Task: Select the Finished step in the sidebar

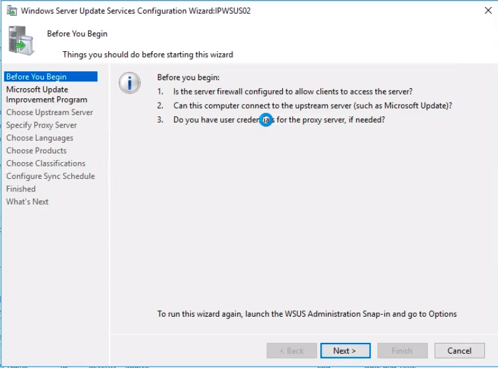Action: (x=21, y=189)
